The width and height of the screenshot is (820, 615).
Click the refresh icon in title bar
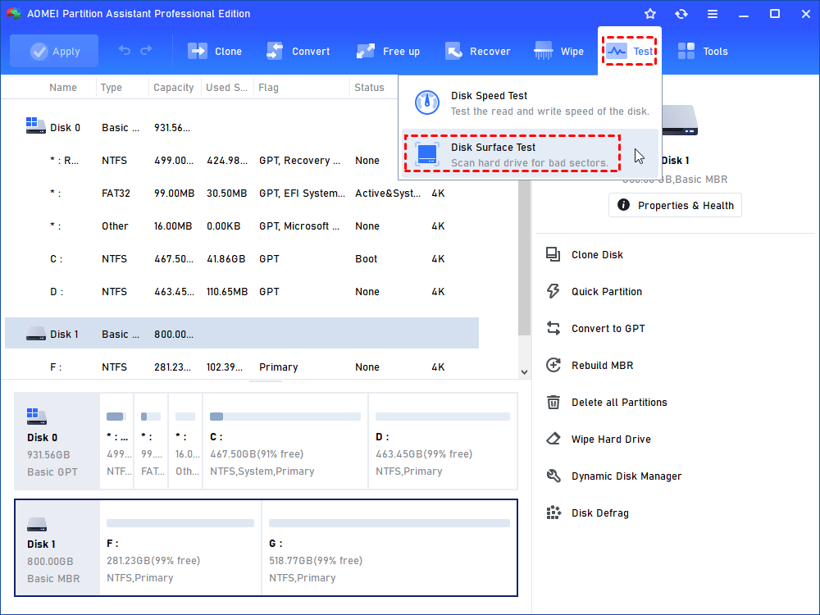point(681,14)
